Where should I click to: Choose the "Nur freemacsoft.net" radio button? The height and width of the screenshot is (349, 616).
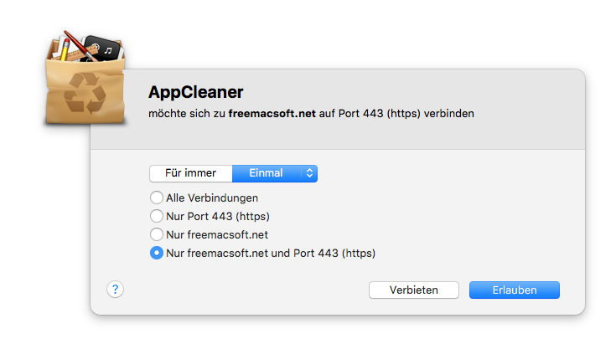point(156,234)
